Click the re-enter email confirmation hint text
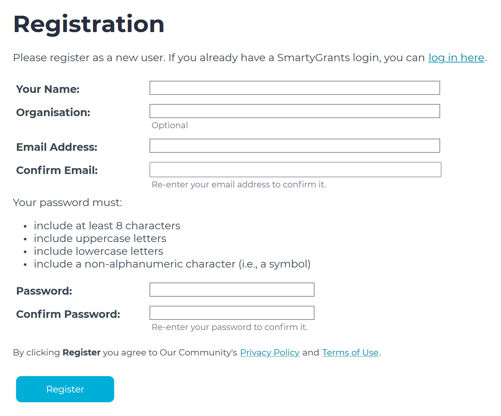 239,184
